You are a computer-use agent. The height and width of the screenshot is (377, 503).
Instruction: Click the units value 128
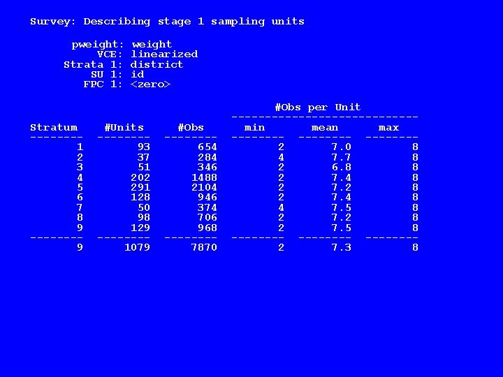[x=140, y=197]
